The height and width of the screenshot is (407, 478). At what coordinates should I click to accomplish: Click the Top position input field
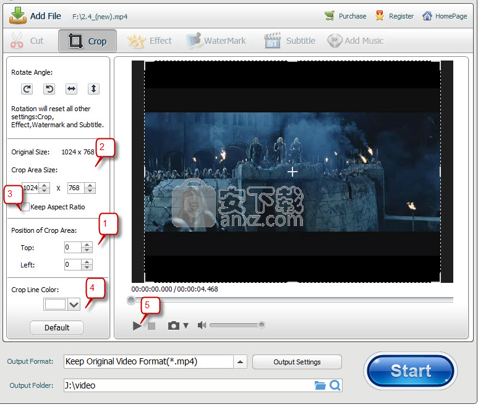72,247
